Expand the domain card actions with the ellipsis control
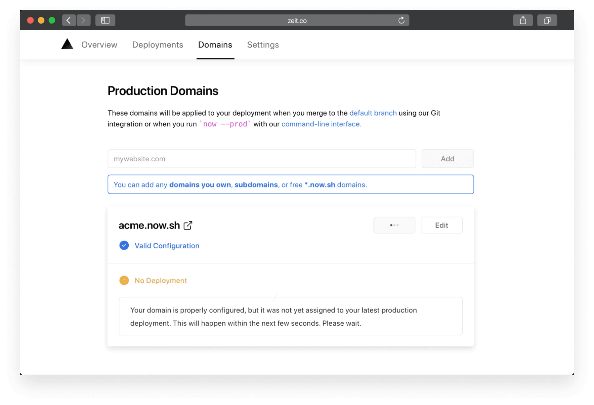This screenshot has height=405, width=594. (394, 225)
